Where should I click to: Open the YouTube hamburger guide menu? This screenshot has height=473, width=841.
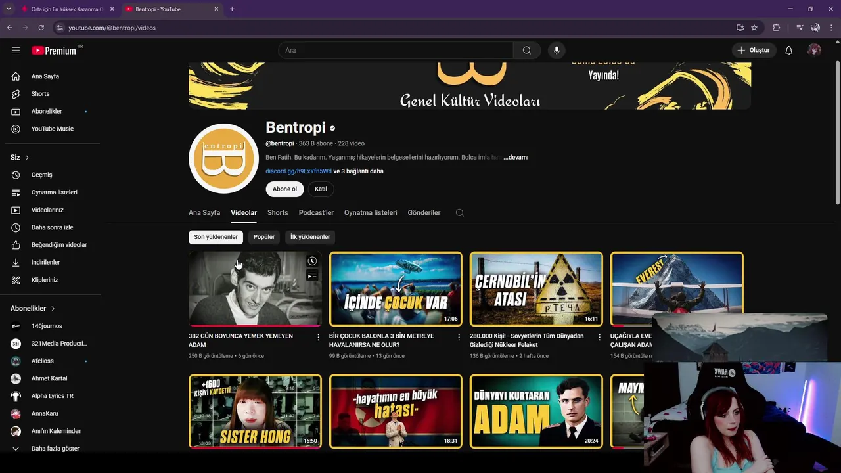16,50
